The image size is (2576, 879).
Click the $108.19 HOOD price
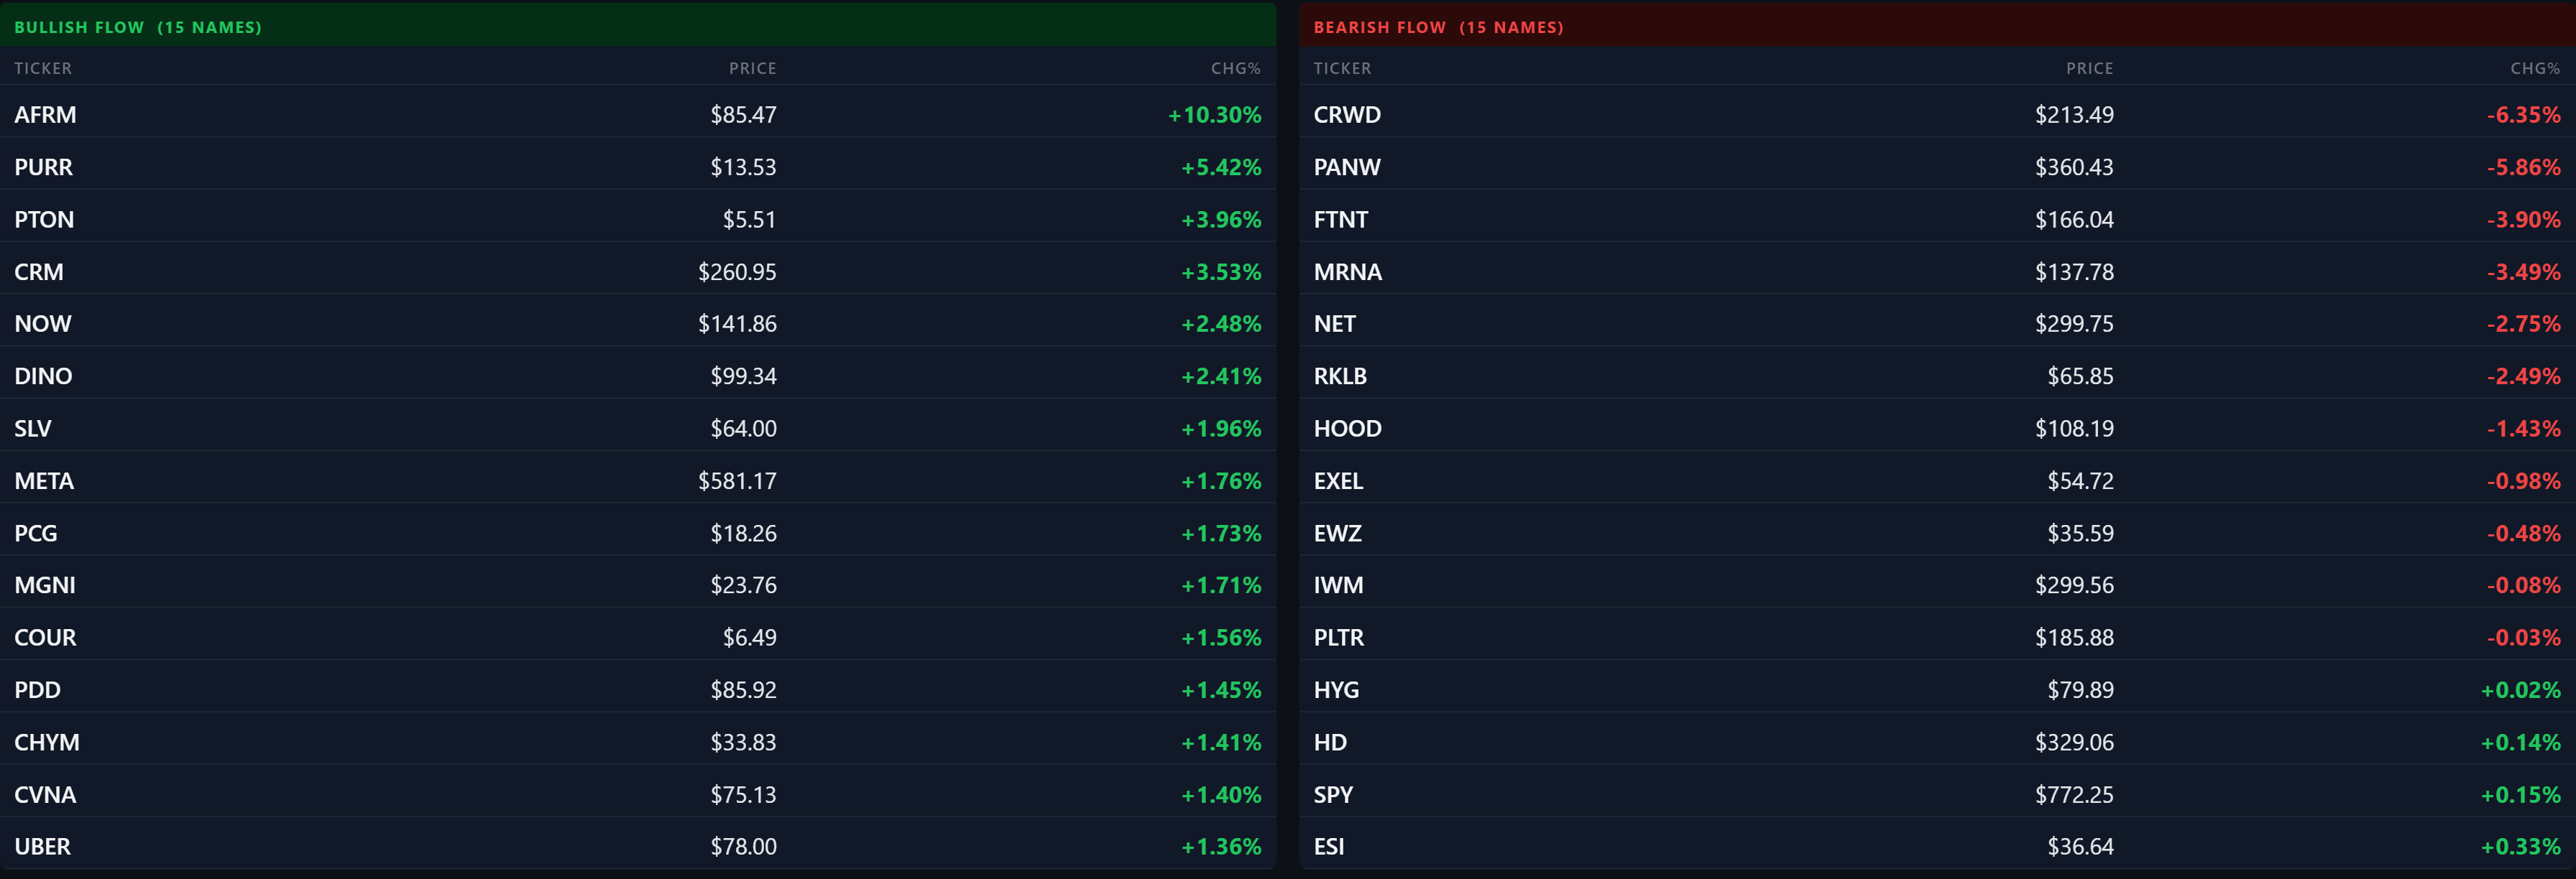coord(2074,429)
